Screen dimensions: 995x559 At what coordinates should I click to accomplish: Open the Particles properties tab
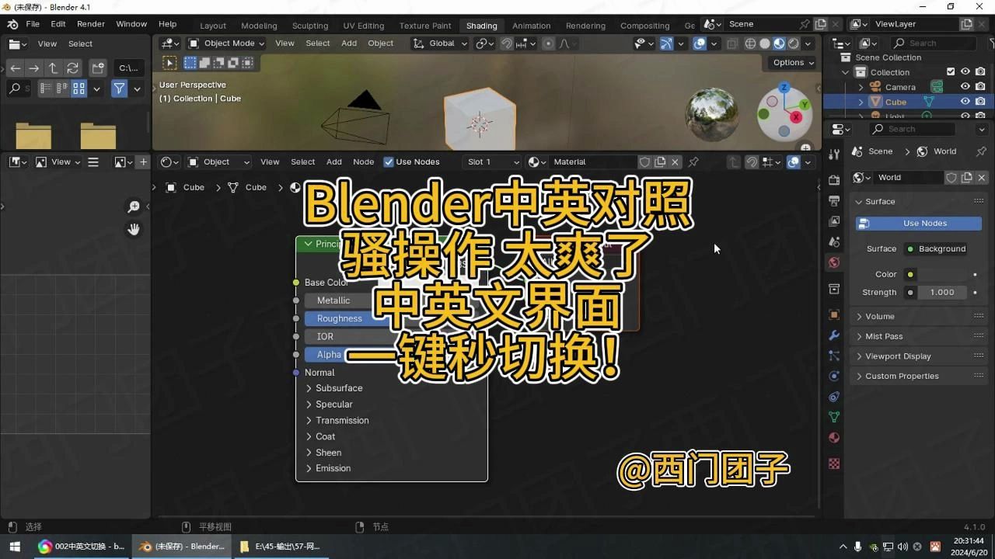tap(834, 356)
